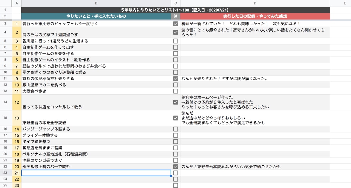
Task: Select column E header
Action: (x=341, y=3)
